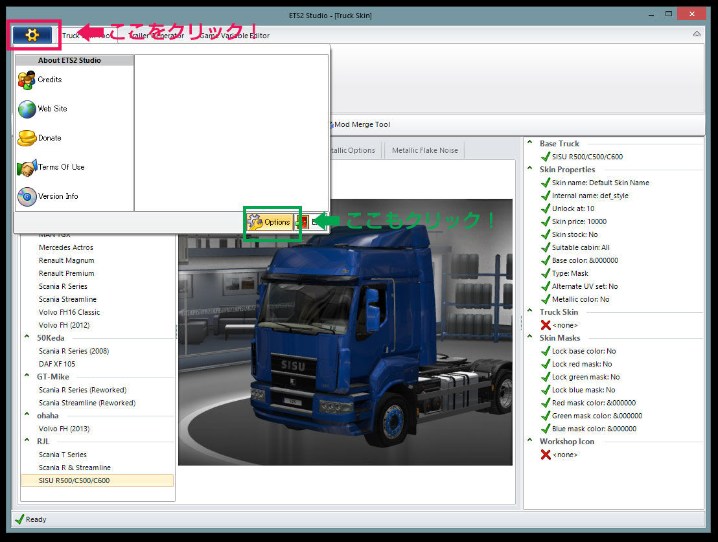This screenshot has height=542, width=718.
Task: Collapse the Base Truck section
Action: point(530,142)
